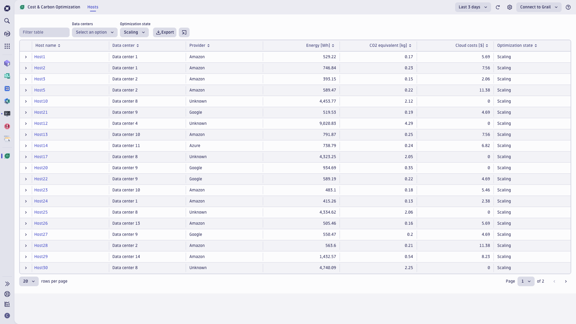Open the green chart dashboards app

tap(7, 76)
